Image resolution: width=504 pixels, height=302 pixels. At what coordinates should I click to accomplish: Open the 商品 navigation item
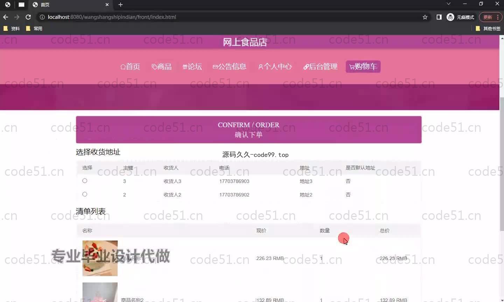(161, 66)
